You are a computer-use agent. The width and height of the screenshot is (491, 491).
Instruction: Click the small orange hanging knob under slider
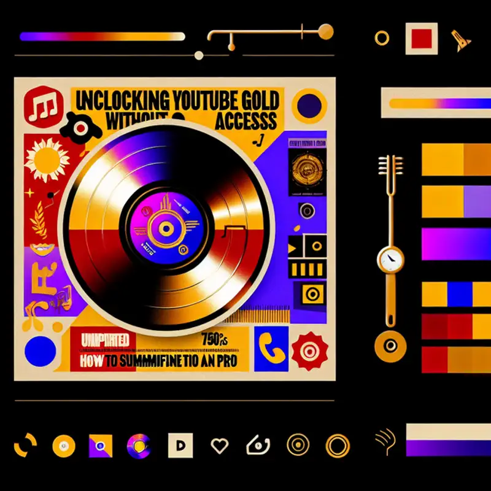point(231,47)
